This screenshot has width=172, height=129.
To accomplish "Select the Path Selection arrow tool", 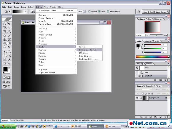I will (5, 51).
